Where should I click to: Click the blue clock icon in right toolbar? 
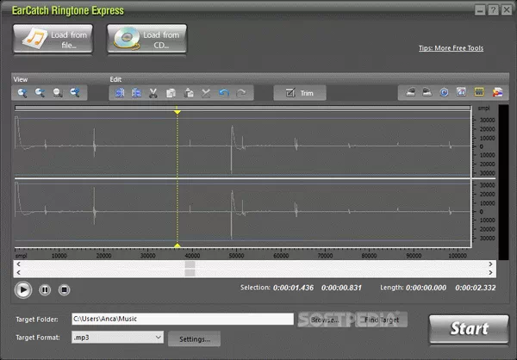(444, 92)
